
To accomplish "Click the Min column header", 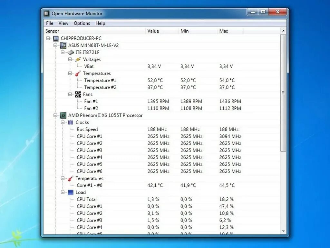I will 198,31.
